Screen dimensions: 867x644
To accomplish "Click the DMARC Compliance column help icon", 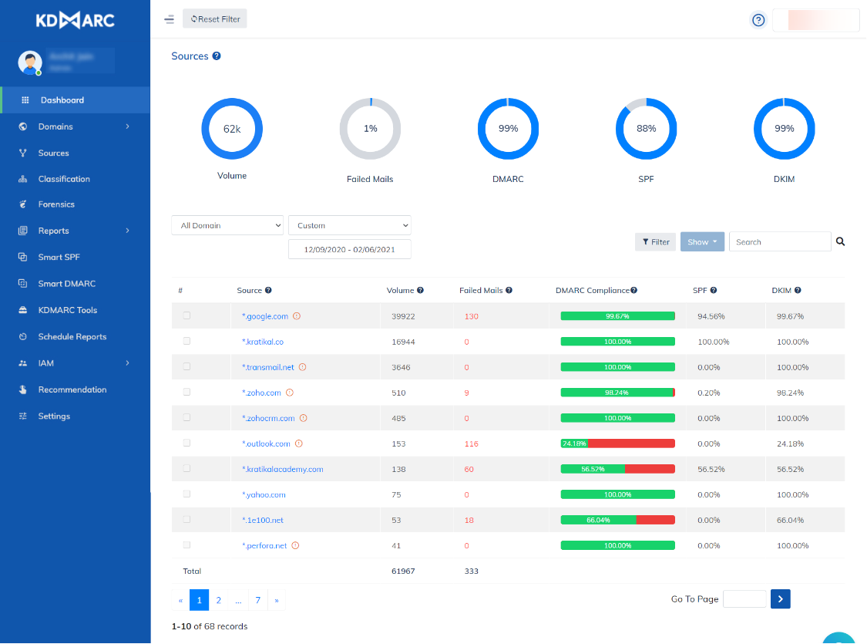I will pyautogui.click(x=634, y=291).
